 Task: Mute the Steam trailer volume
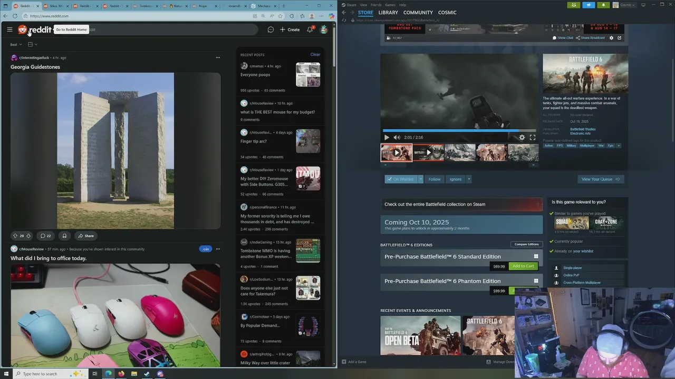coord(397,137)
